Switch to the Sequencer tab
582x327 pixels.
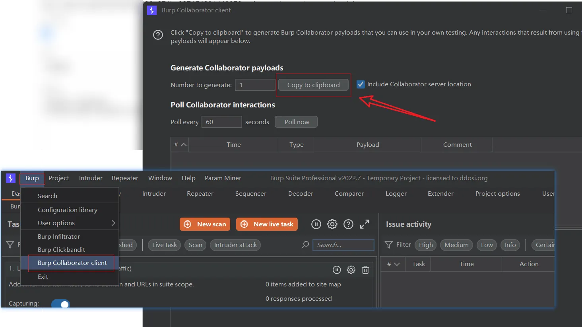[x=251, y=194]
